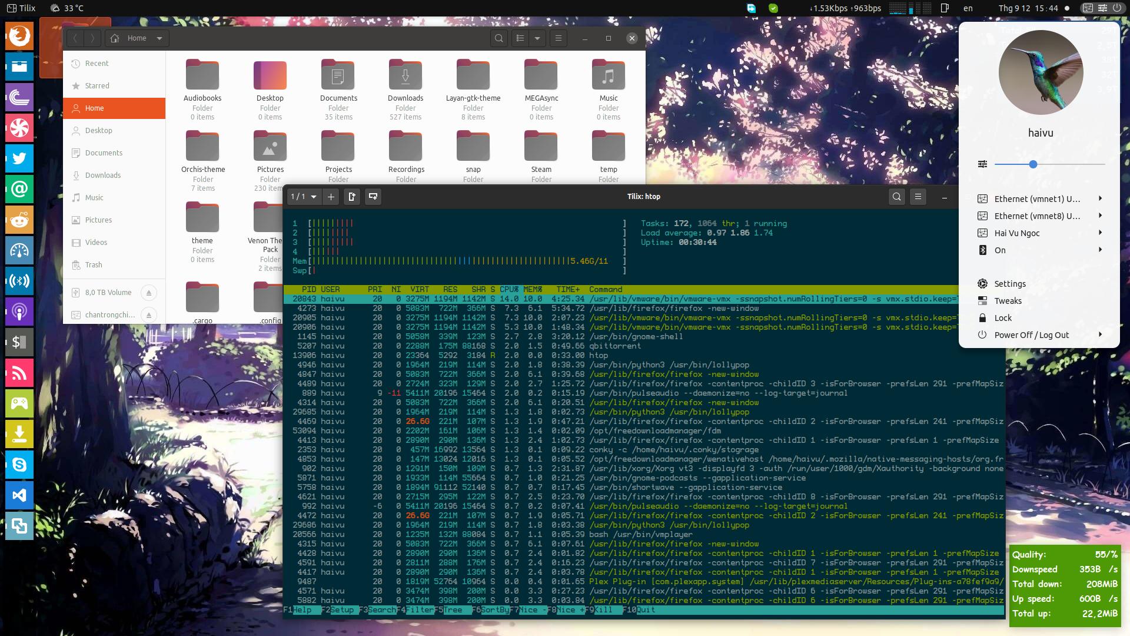Click the coffee cup icon in top bar
This screenshot has height=636, width=1130.
pos(945,8)
